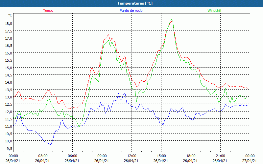Image resolution: width=263 pixels, height=164 pixels.
Task: Click the 17,0 y-axis value
Action: click(9, 38)
